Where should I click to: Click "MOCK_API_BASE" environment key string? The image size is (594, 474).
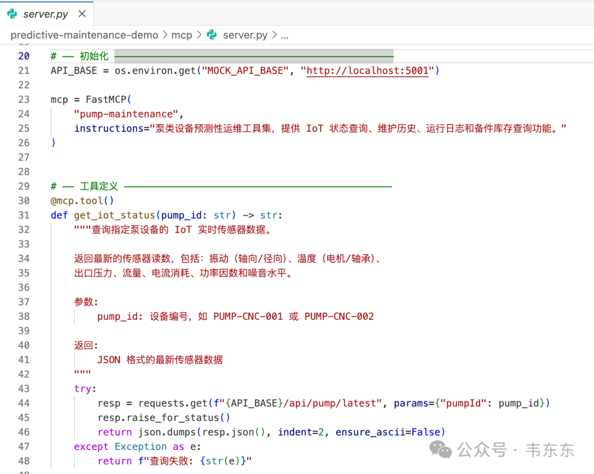(x=245, y=71)
